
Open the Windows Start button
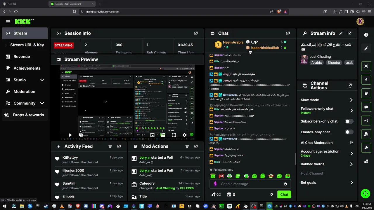coord(5,206)
